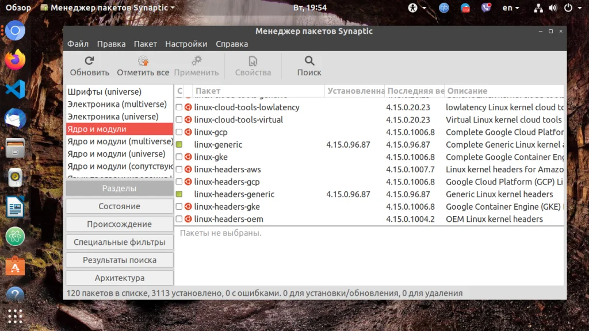Mark the linux-headers-oem checkbox

point(179,219)
